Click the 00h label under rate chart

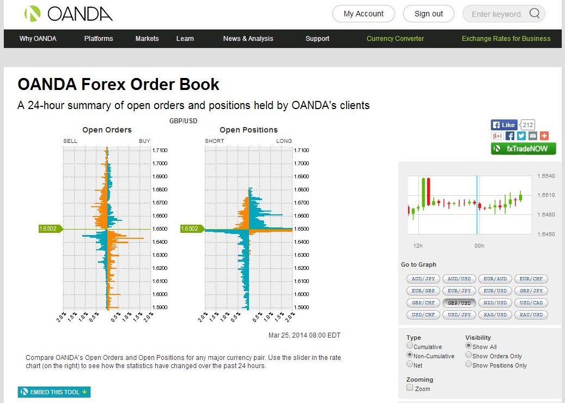[x=479, y=246]
